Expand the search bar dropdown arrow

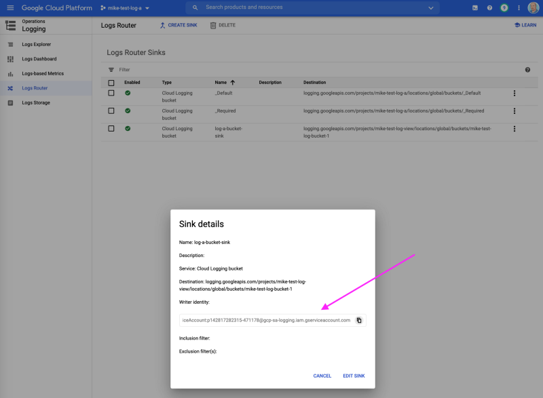[431, 7]
